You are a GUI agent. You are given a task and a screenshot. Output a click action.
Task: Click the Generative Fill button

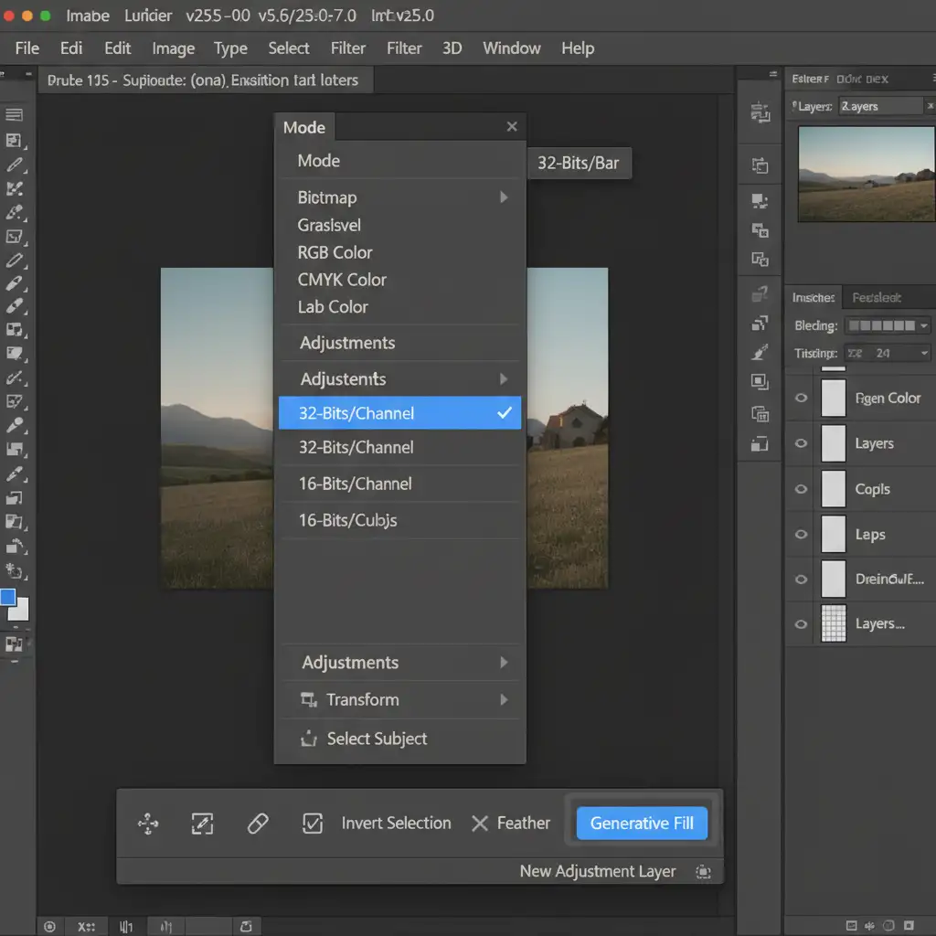point(642,823)
